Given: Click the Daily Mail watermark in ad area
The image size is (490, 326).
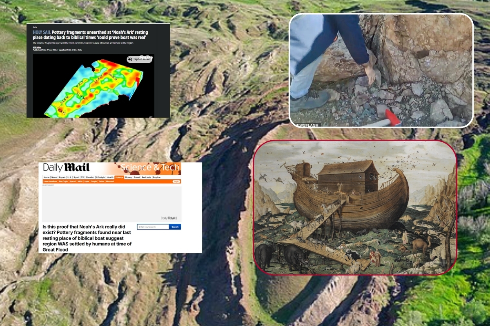Looking at the screenshot, I should tap(169, 218).
